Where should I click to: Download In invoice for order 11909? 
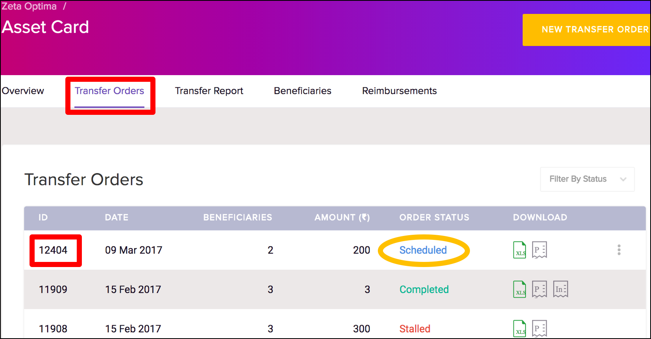tap(560, 289)
